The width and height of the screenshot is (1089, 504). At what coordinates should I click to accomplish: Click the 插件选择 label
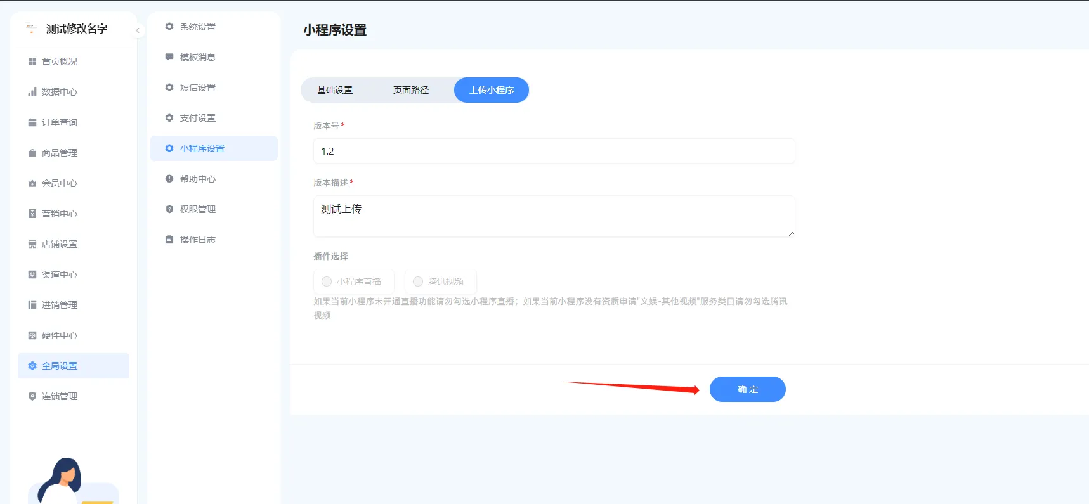tap(330, 256)
